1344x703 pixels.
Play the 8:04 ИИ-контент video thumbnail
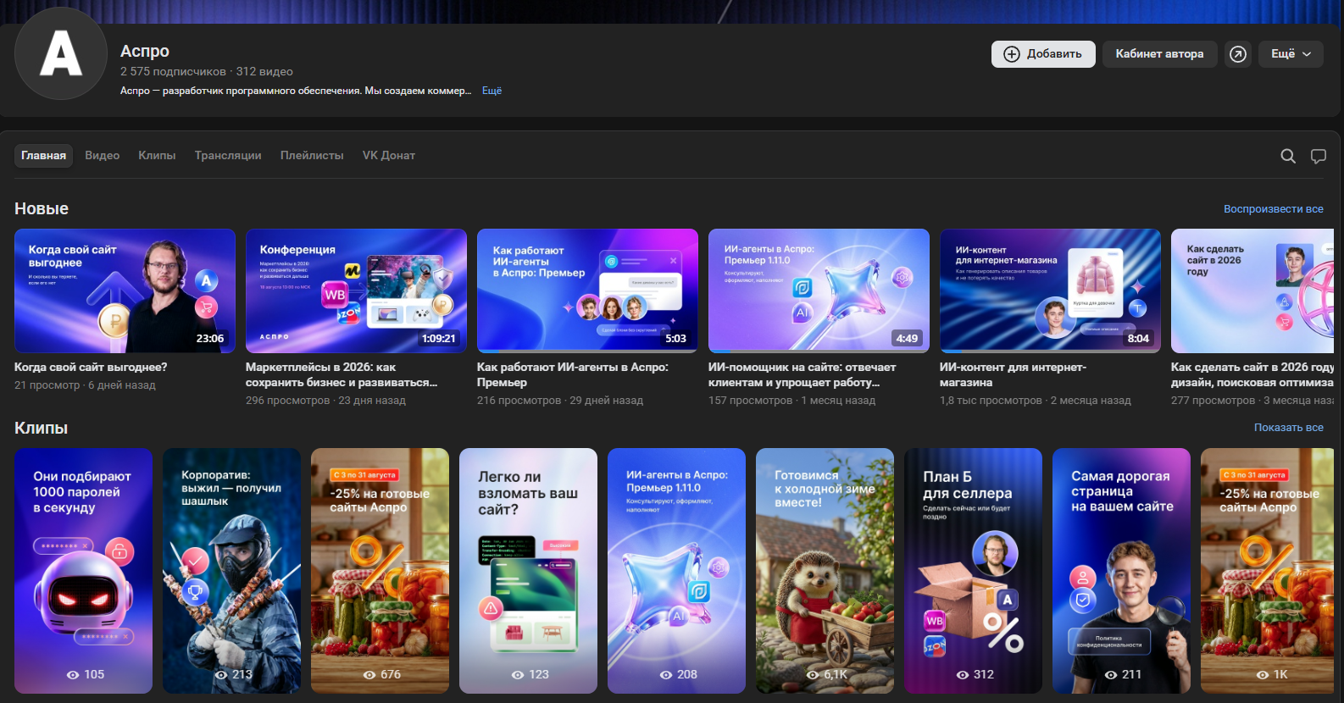pos(1050,291)
